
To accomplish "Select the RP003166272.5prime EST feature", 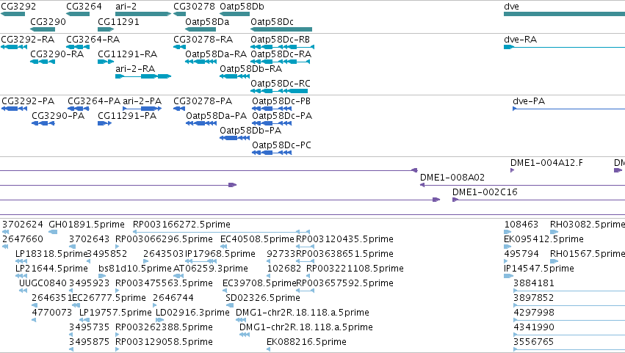I will click(x=221, y=231).
